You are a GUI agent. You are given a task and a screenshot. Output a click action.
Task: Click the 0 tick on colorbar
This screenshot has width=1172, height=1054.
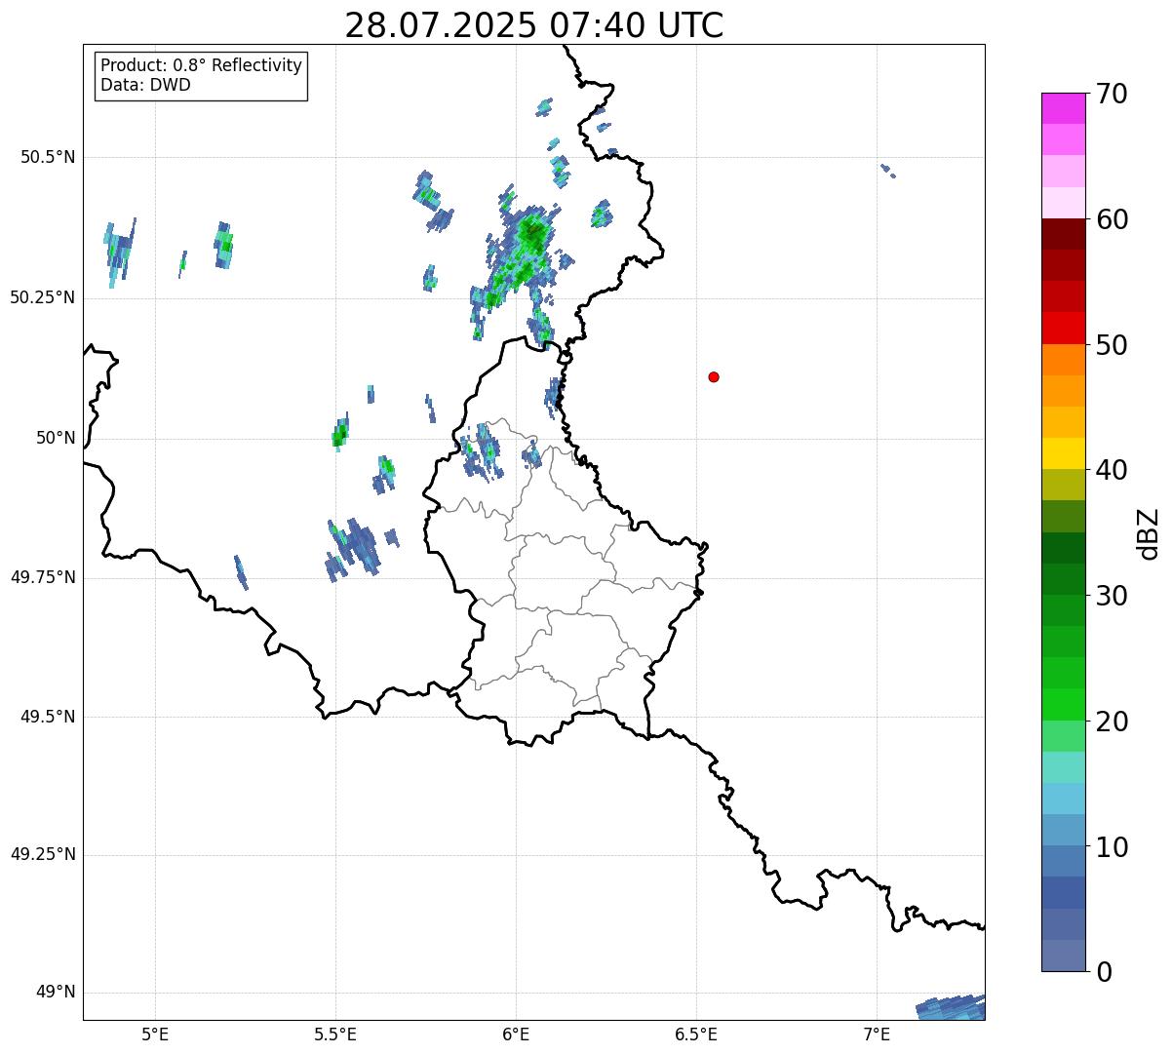pos(1104,972)
